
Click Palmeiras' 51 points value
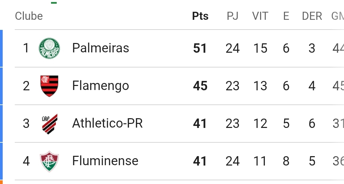point(200,48)
